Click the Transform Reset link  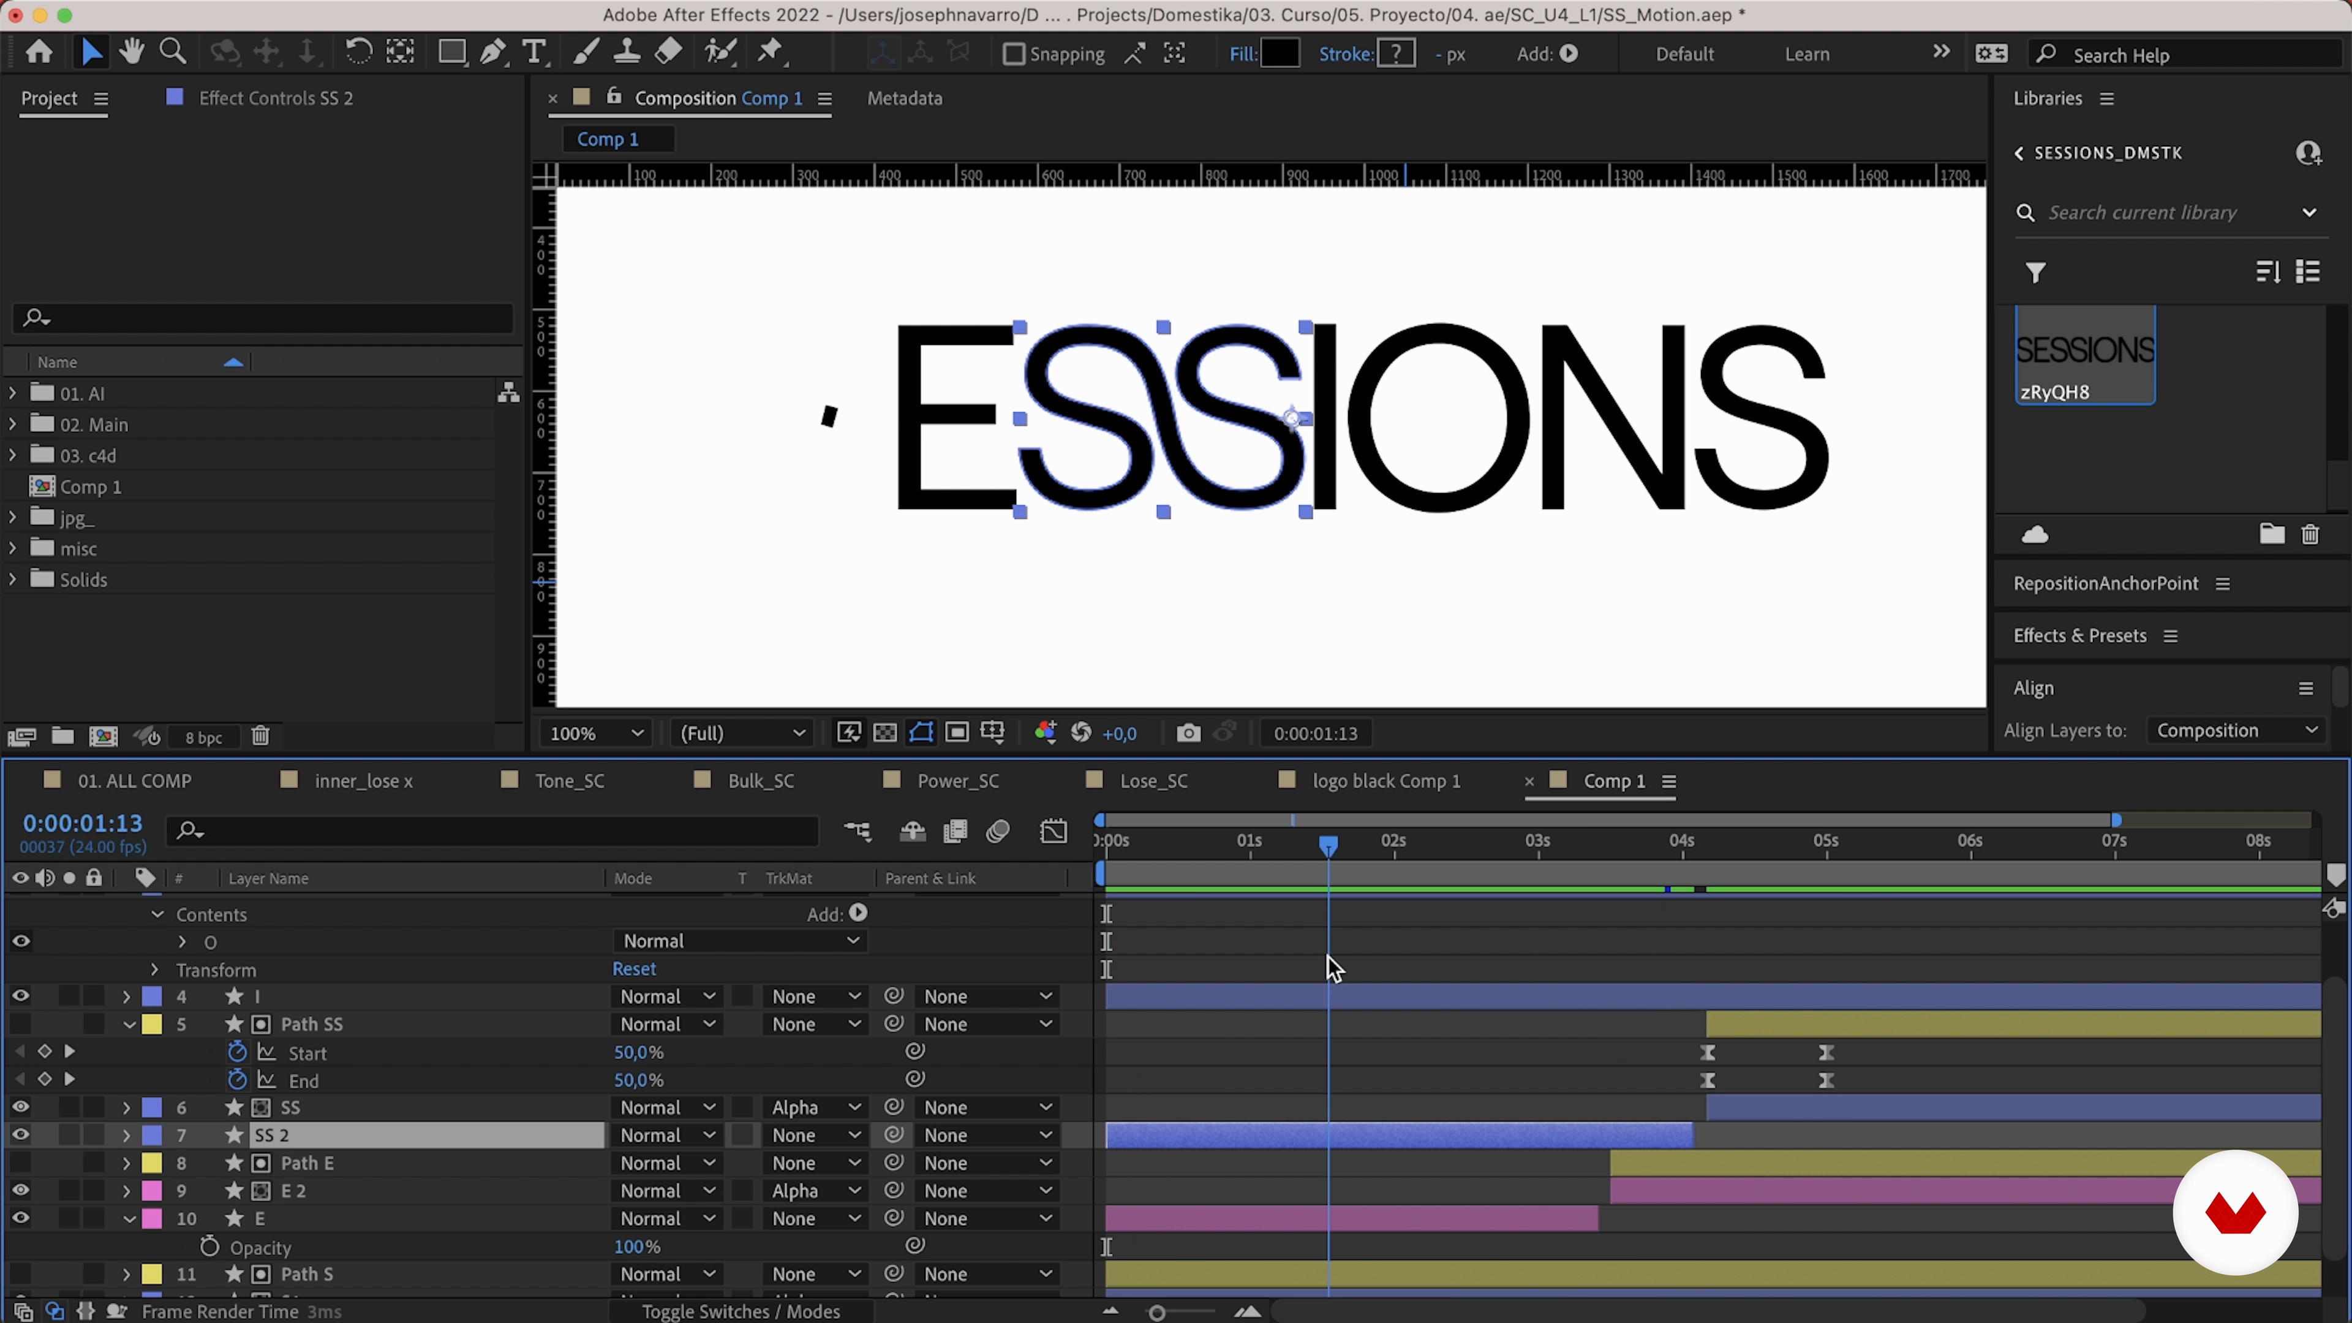coord(635,969)
